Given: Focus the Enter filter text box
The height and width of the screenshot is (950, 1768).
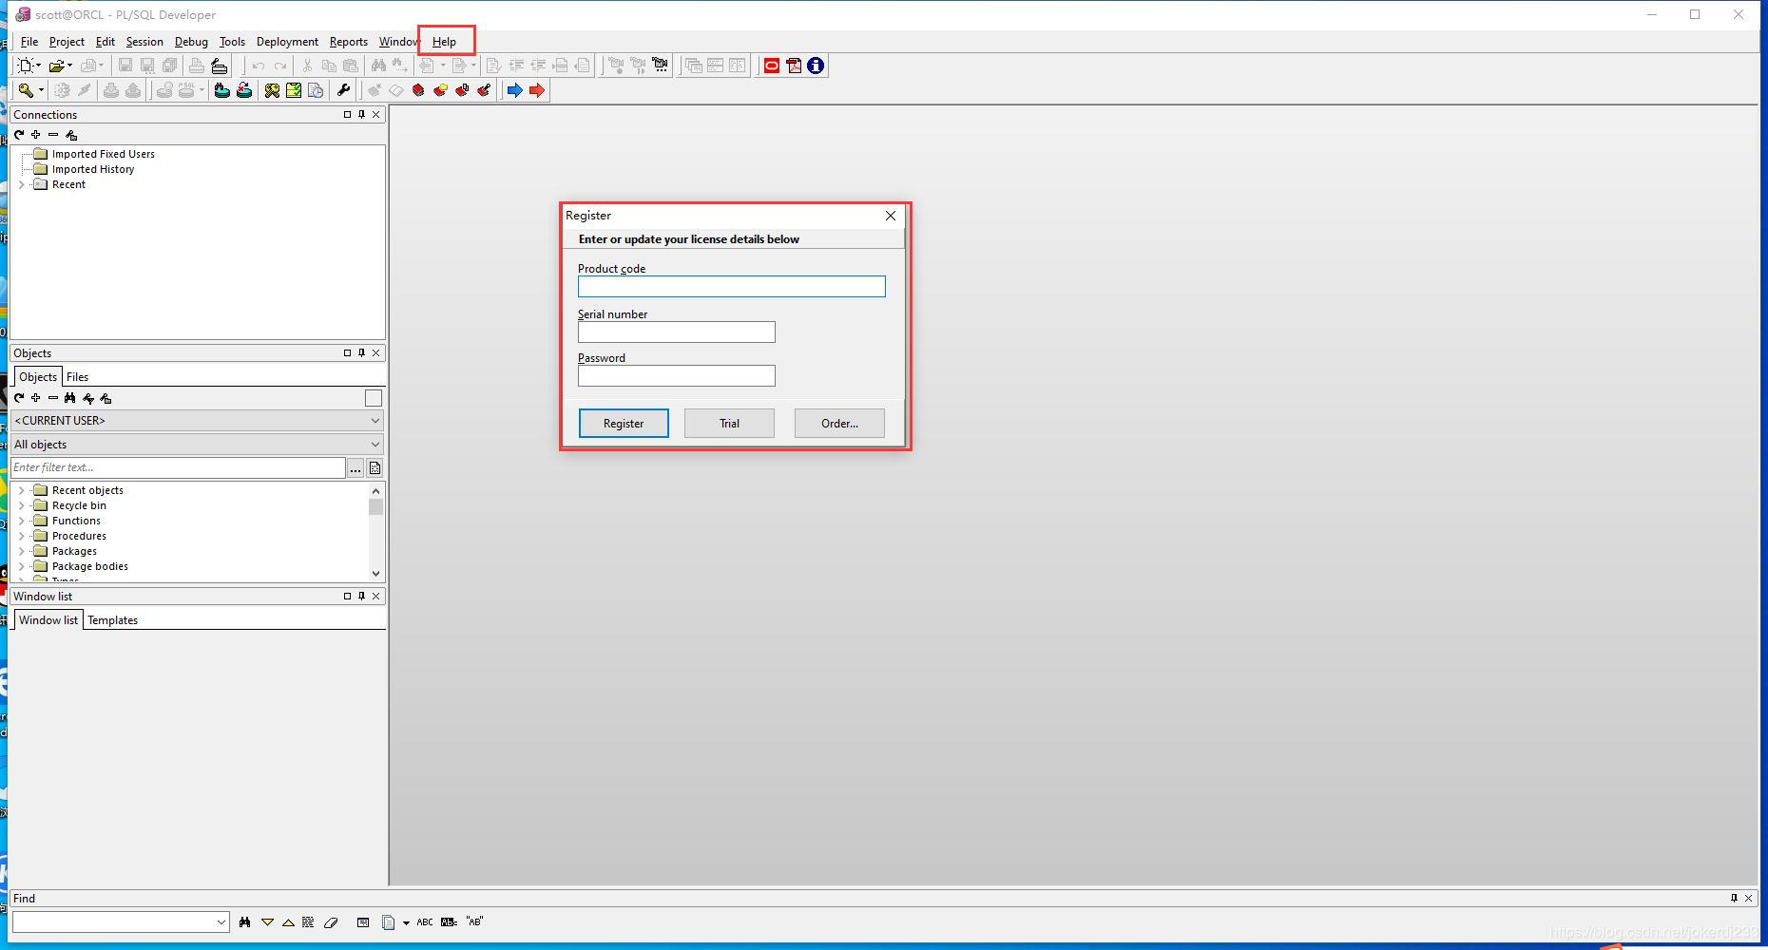Looking at the screenshot, I should click(x=178, y=467).
